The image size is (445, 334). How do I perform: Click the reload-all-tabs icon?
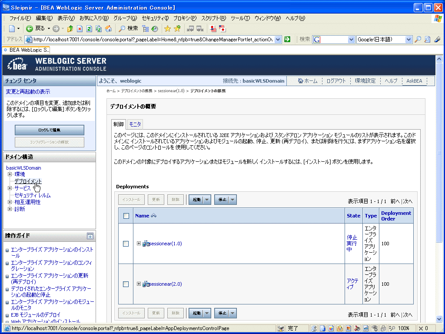[x=99, y=29]
